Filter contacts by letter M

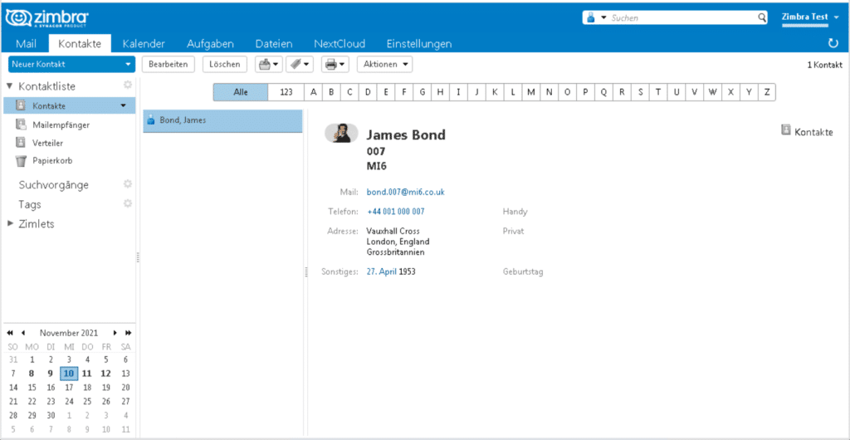click(530, 92)
